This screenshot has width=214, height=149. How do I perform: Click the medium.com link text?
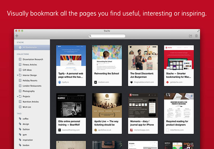pos(104,82)
